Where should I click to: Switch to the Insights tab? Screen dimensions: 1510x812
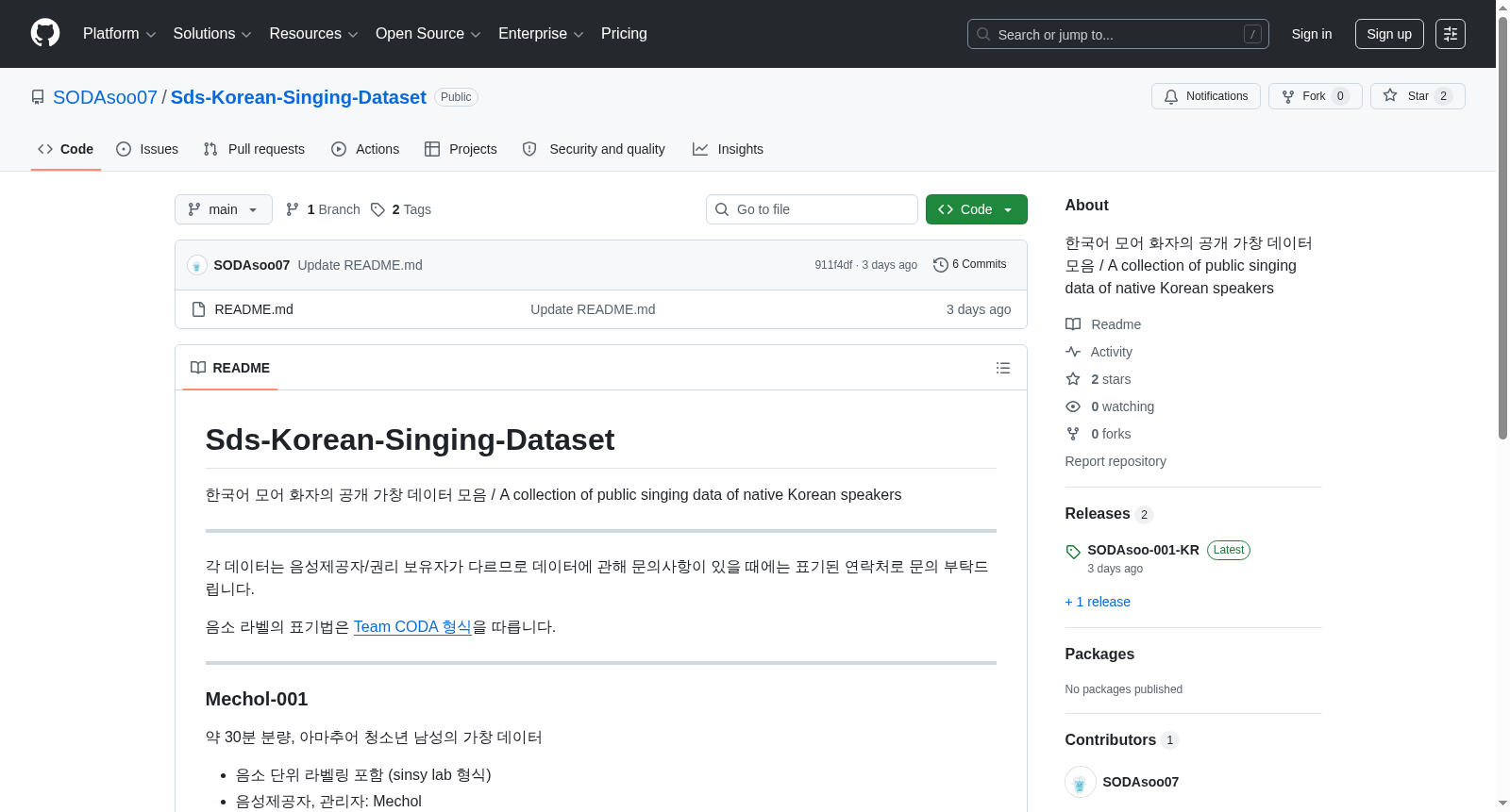click(728, 149)
